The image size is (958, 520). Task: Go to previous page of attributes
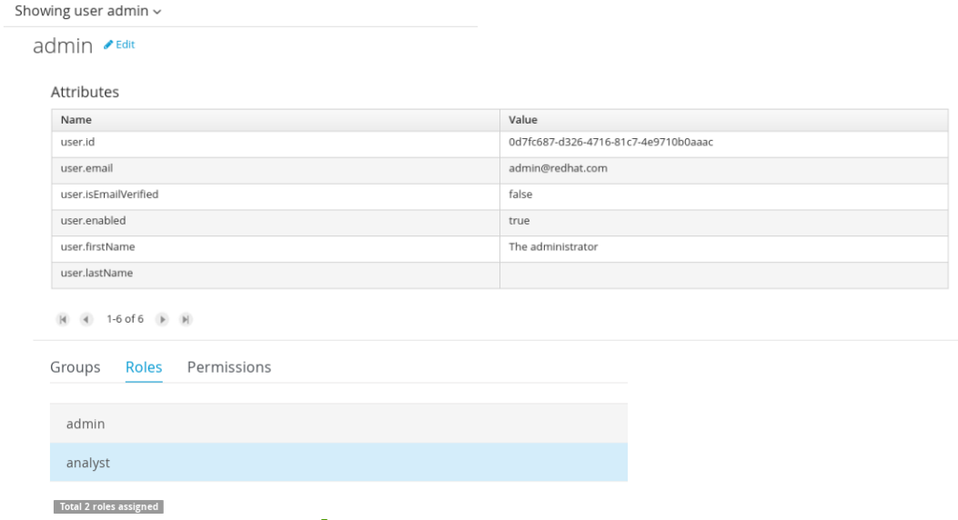[x=86, y=319]
